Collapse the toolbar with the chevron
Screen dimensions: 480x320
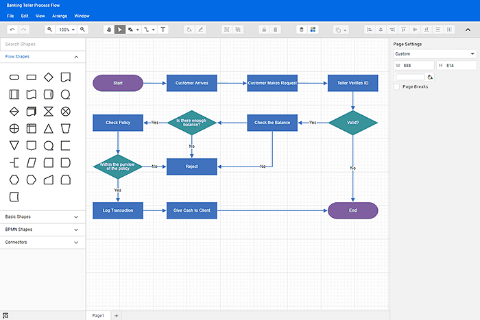(x=468, y=29)
